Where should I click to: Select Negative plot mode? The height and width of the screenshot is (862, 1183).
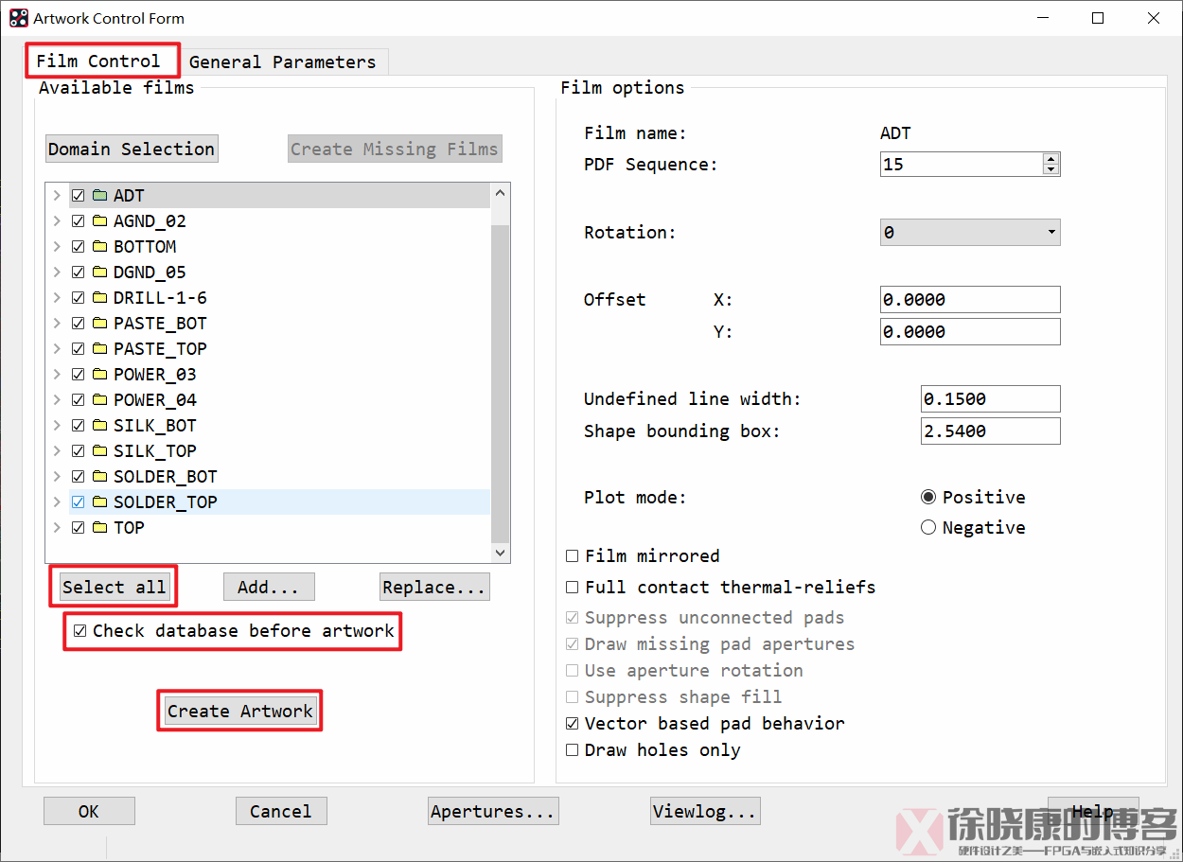(928, 528)
